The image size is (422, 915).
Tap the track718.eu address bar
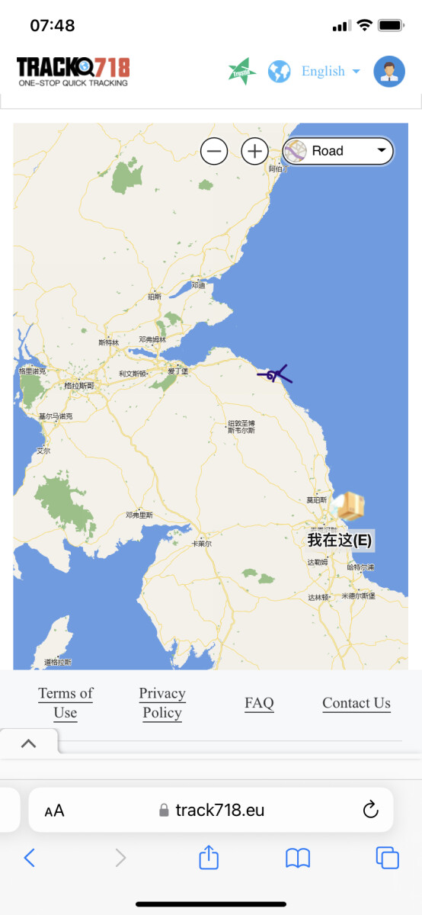point(211,810)
